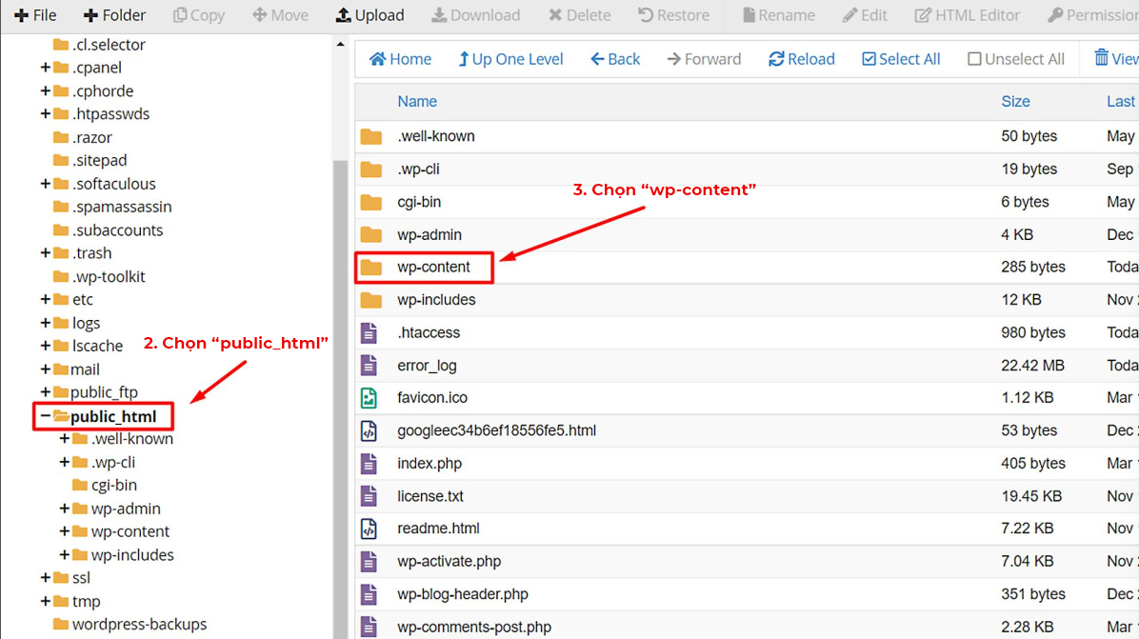The image size is (1139, 639).
Task: Click the Copy toolbar button
Action: click(x=198, y=15)
